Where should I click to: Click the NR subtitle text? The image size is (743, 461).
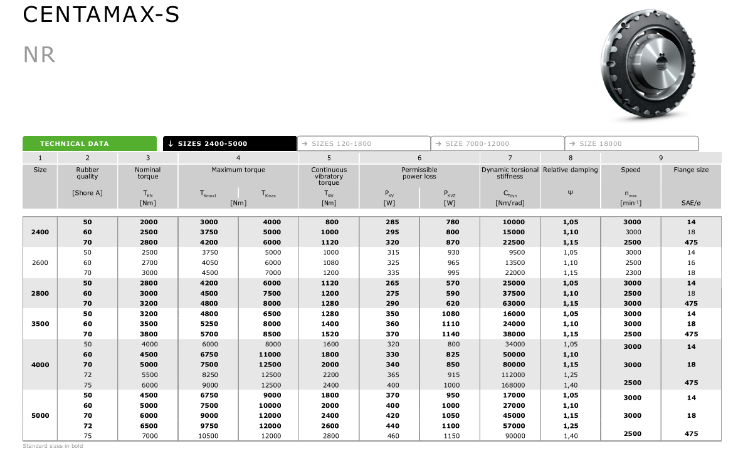[39, 55]
